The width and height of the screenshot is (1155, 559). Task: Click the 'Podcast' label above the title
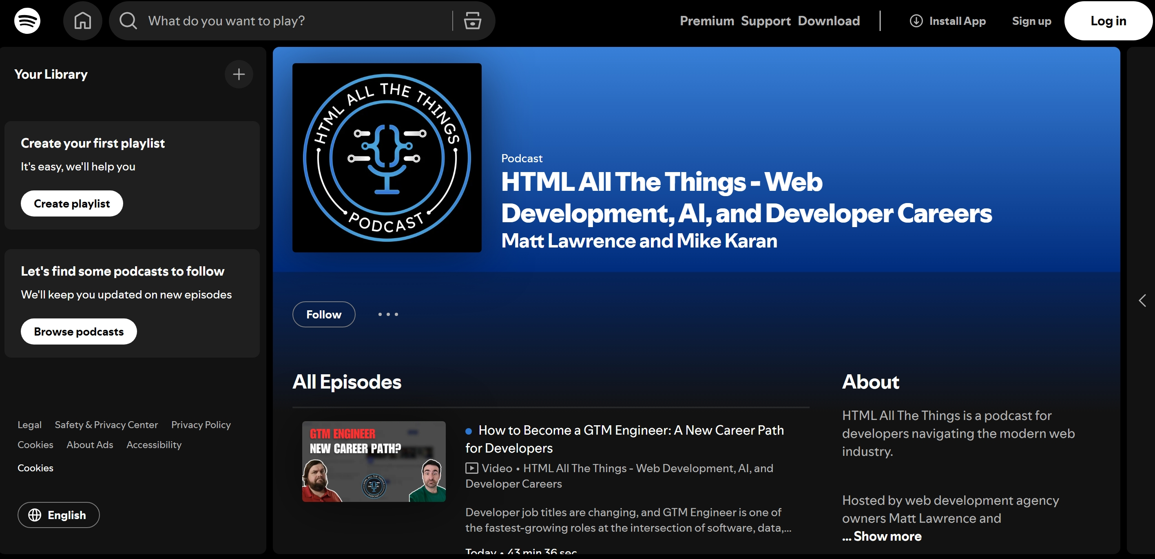(522, 158)
